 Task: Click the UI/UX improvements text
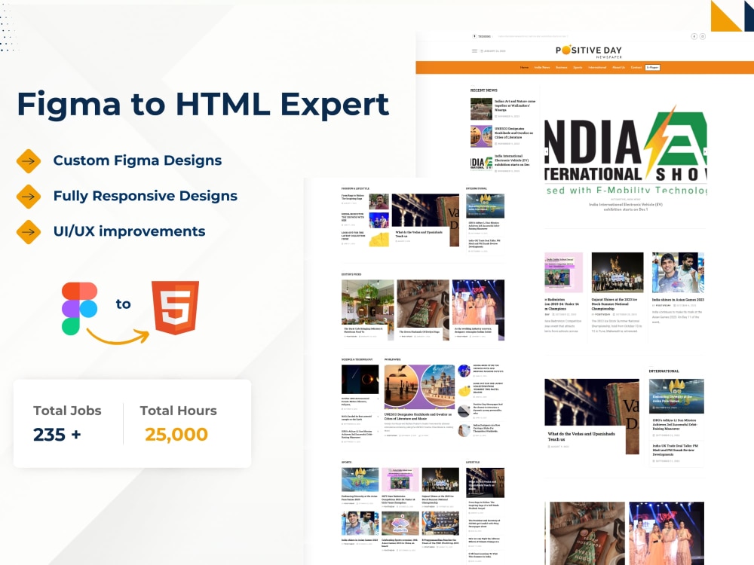[130, 231]
